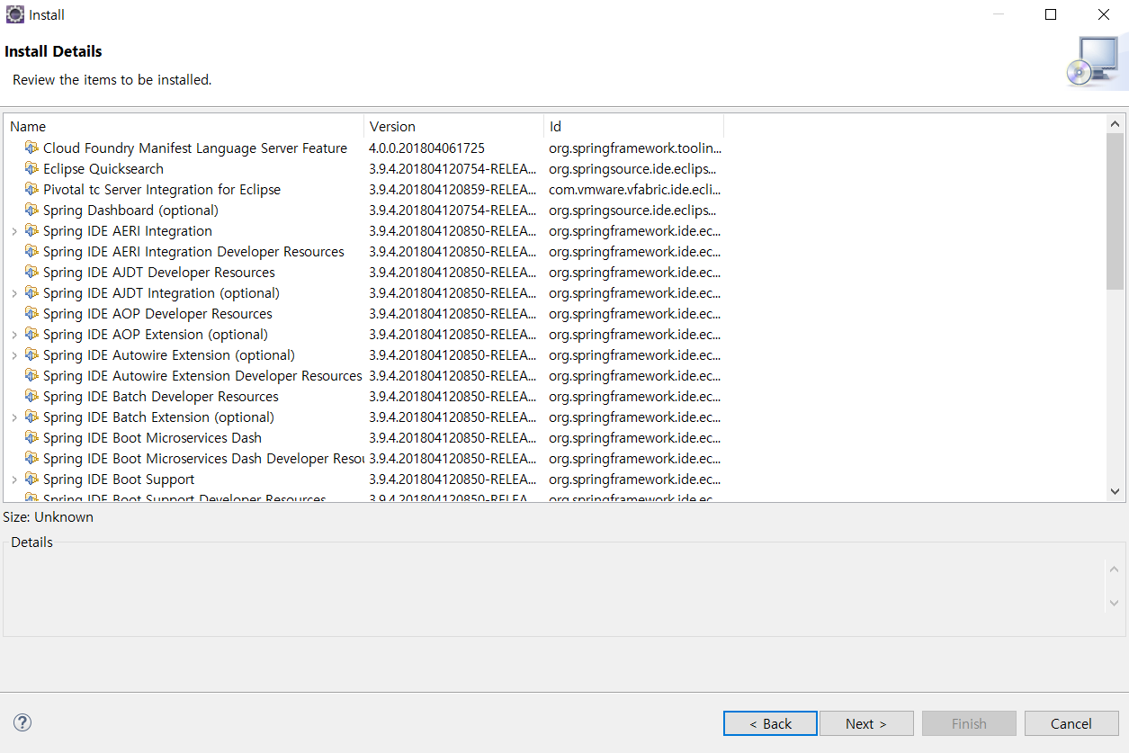Click the Boot Microservices Dash Developer Resources icon
The height and width of the screenshot is (753, 1129).
(x=31, y=458)
